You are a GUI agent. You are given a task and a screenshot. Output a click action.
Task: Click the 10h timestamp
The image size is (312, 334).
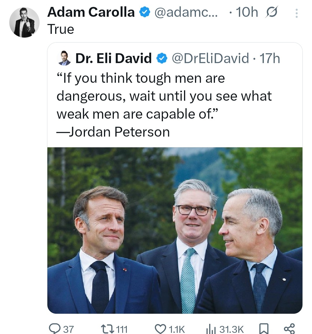(x=247, y=12)
